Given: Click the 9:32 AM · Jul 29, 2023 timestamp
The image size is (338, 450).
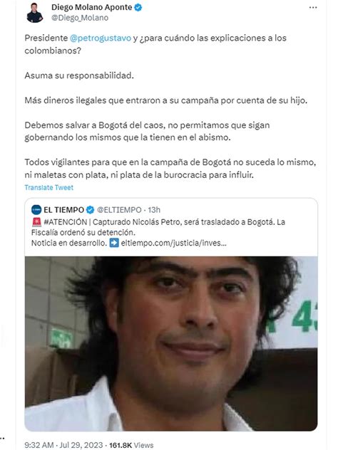Looking at the screenshot, I should (63, 445).
